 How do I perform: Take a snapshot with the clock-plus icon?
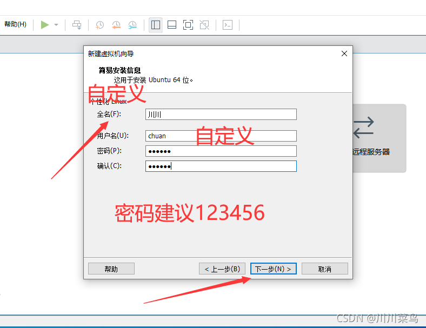(x=99, y=25)
